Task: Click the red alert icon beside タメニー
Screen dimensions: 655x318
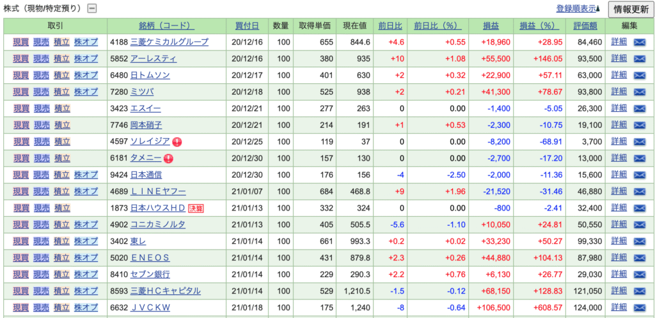Action: pyautogui.click(x=168, y=159)
